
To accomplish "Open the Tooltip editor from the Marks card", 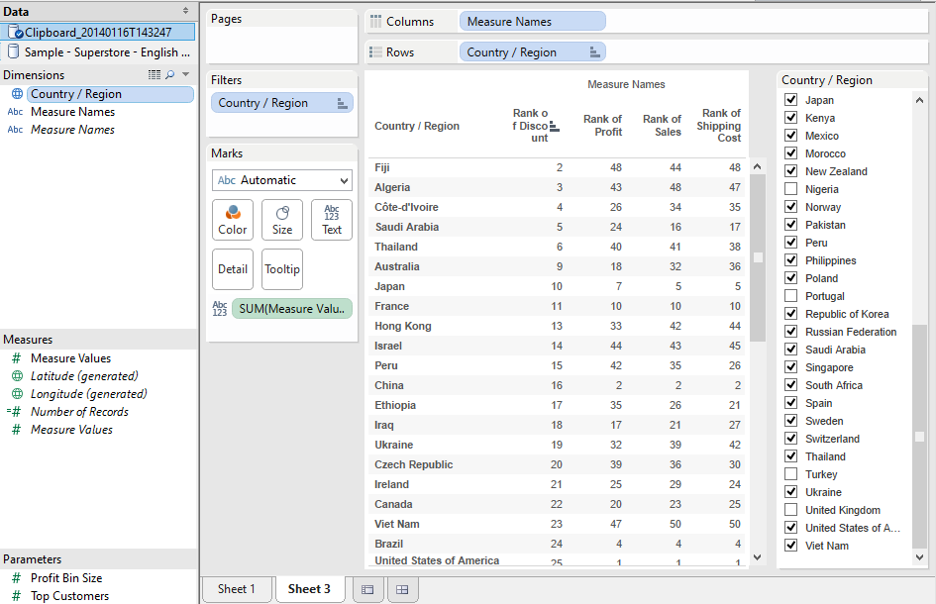I will tap(281, 268).
